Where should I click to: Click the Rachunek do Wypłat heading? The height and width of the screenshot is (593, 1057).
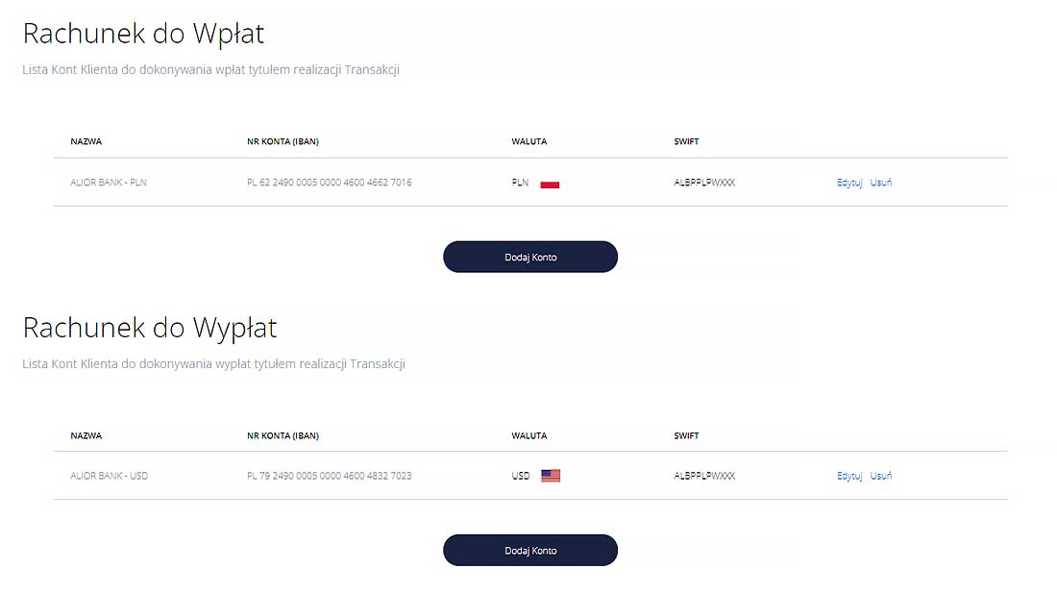click(150, 328)
